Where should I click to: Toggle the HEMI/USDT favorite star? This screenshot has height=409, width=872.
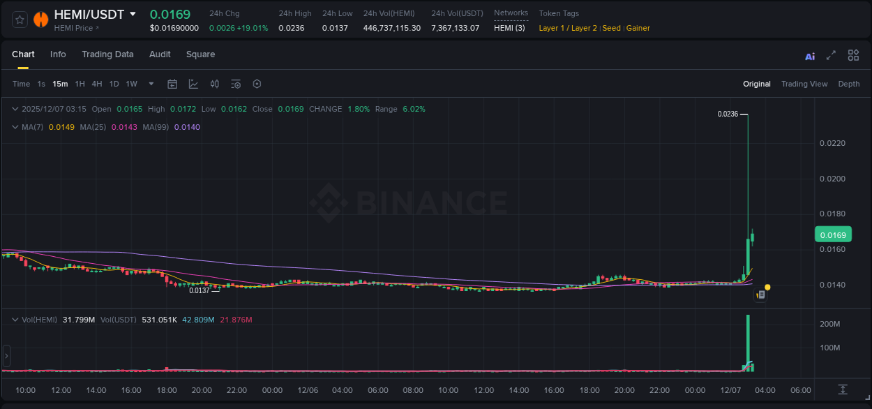coord(19,20)
